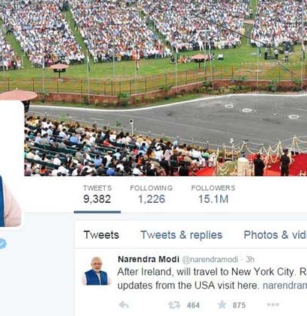
Task: Click the 464 retweet count
Action: [193, 306]
